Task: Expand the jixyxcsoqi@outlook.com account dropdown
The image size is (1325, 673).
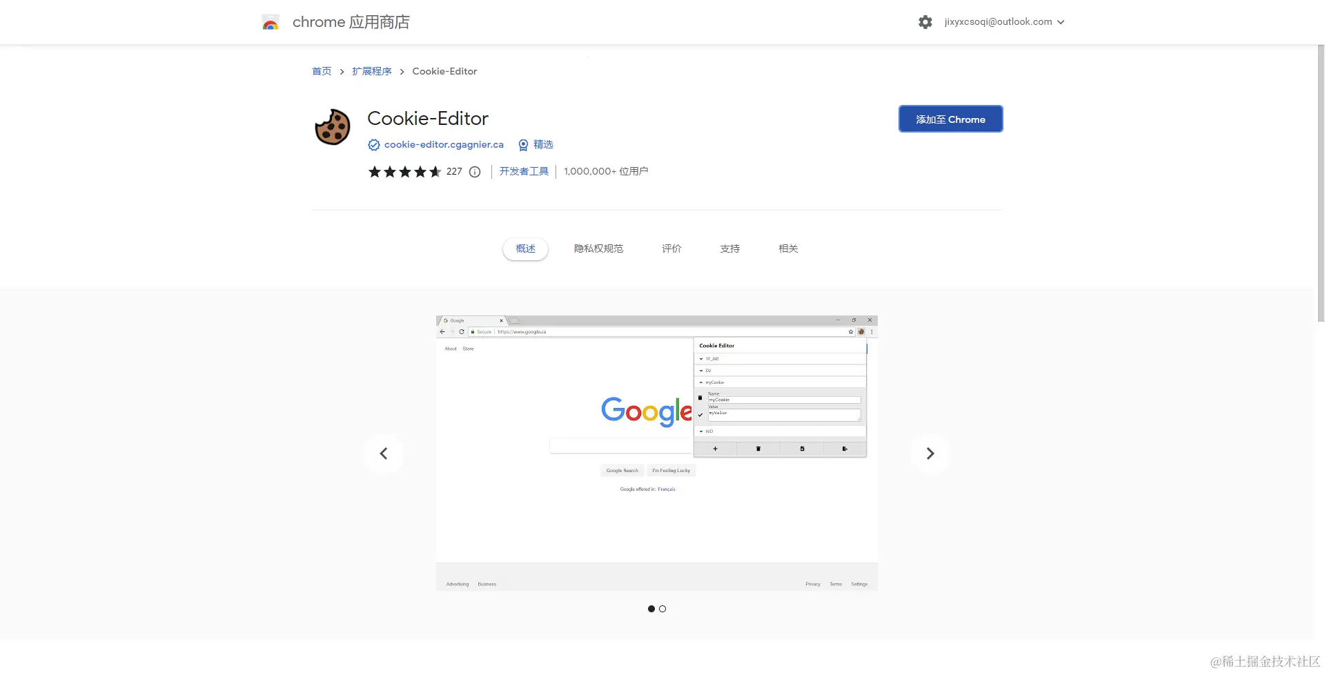Action: [x=1005, y=22]
